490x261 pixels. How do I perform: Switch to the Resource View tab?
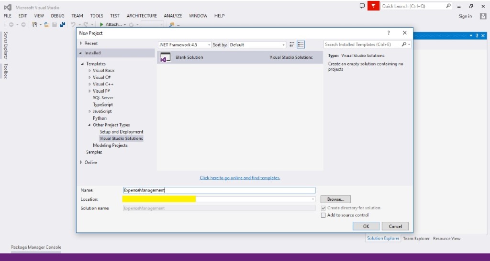tap(446, 239)
